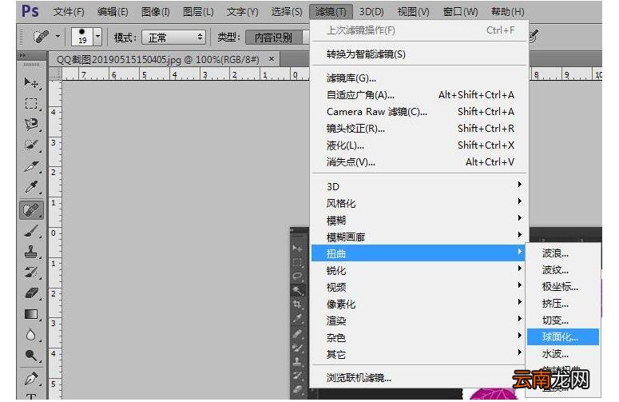619x402 pixels.
Task: Expand the 模糊画廊 submenu
Action: point(419,237)
